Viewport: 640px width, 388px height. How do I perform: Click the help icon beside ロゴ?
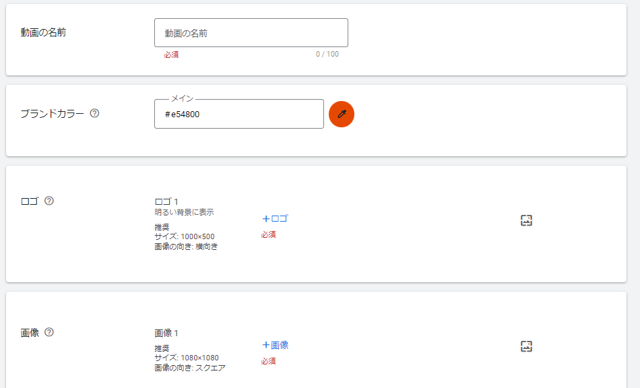[49, 201]
